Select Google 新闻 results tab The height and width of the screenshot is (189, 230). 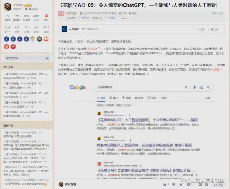point(139,98)
